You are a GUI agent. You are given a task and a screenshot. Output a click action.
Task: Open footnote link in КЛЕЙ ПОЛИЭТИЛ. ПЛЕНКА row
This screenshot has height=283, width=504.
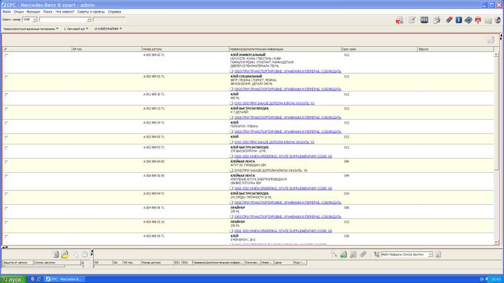tap(288, 132)
